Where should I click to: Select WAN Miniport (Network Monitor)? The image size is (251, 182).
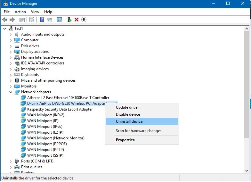coord(56,138)
